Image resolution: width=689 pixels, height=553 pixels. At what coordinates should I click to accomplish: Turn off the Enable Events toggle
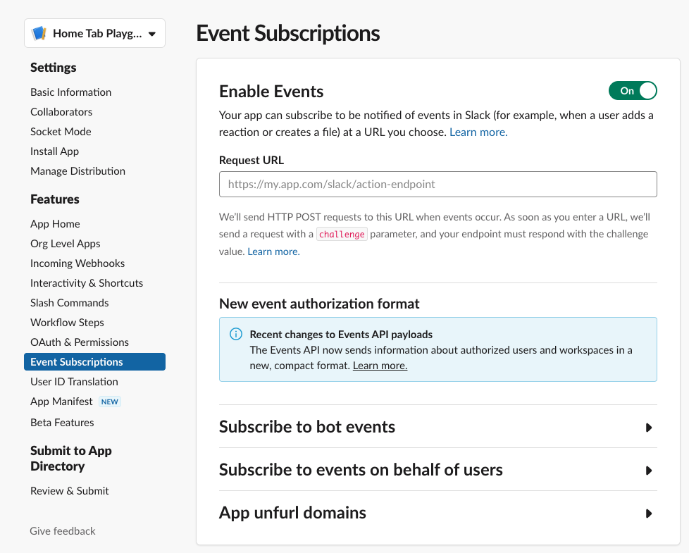click(x=632, y=90)
